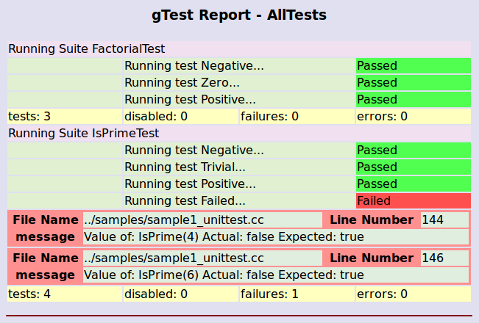Screen dimensions: 479x323
Task: Click Running test Positive in IsPrimeTest suite
Action: (191, 184)
